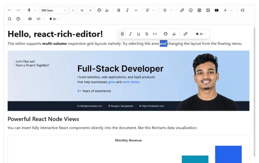The height and width of the screenshot is (163, 259).
Task: Click the tall blue bar in the chart
Action: (228, 154)
